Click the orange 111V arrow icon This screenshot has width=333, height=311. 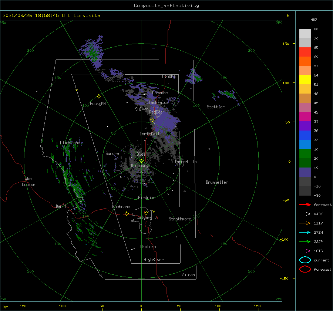tap(305, 223)
